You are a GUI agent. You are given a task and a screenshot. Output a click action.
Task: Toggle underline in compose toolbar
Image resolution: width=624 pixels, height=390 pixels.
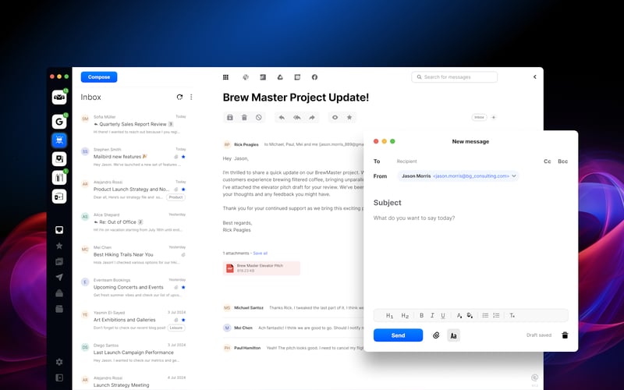pyautogui.click(x=443, y=316)
